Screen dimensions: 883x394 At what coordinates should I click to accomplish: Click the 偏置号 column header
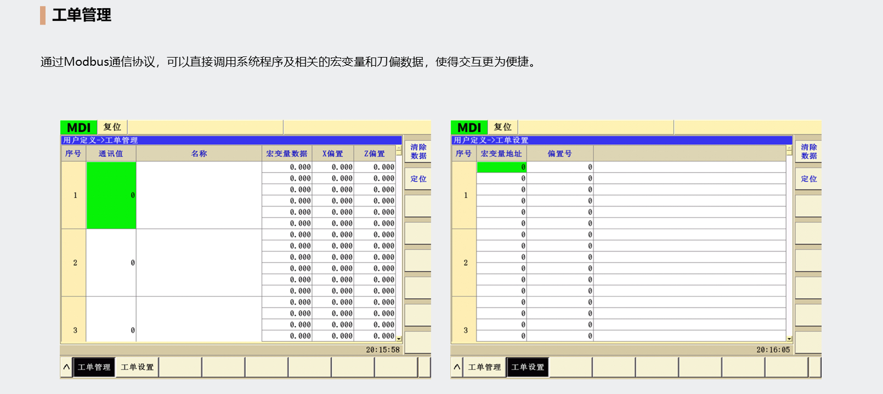point(559,154)
